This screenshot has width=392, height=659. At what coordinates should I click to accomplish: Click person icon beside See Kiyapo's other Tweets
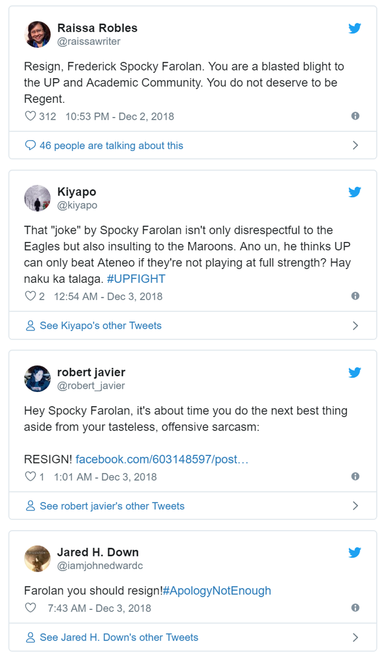30,326
